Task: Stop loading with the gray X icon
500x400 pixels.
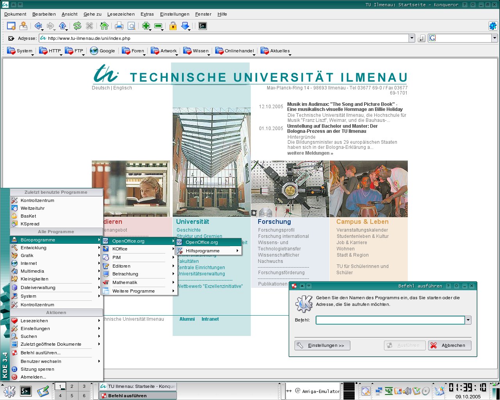Action: coord(89,26)
